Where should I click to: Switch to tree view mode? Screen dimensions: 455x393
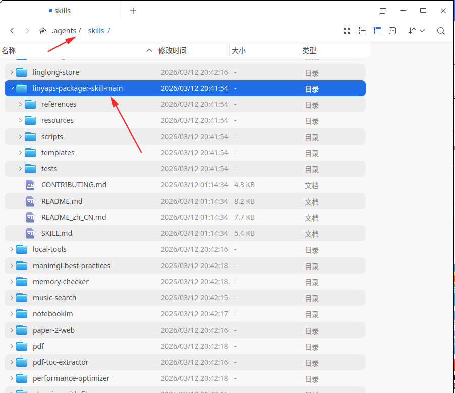pyautogui.click(x=377, y=31)
